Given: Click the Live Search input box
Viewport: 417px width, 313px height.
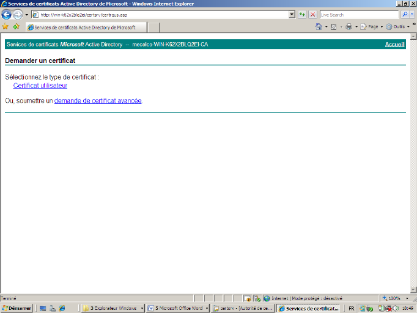Looking at the screenshot, I should point(359,15).
